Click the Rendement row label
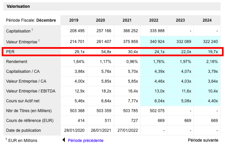The width and height of the screenshot is (225, 145). [x=17, y=61]
